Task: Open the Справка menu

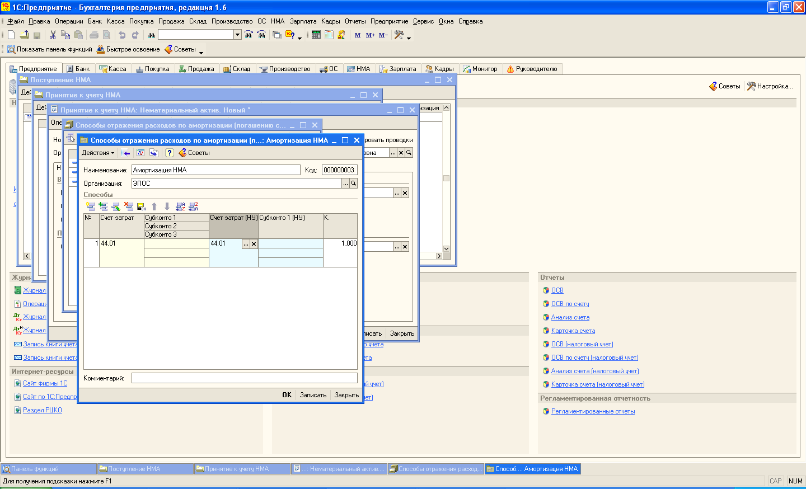Action: pos(470,21)
